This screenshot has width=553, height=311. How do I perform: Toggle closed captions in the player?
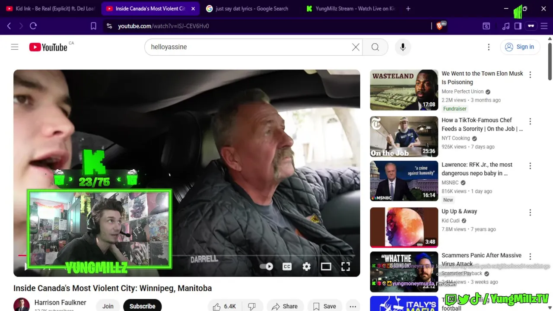tap(287, 267)
